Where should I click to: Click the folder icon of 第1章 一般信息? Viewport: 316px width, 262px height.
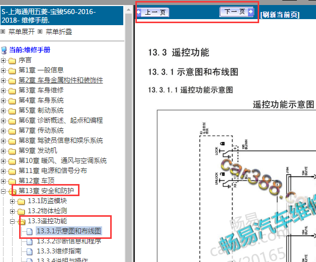12,71
